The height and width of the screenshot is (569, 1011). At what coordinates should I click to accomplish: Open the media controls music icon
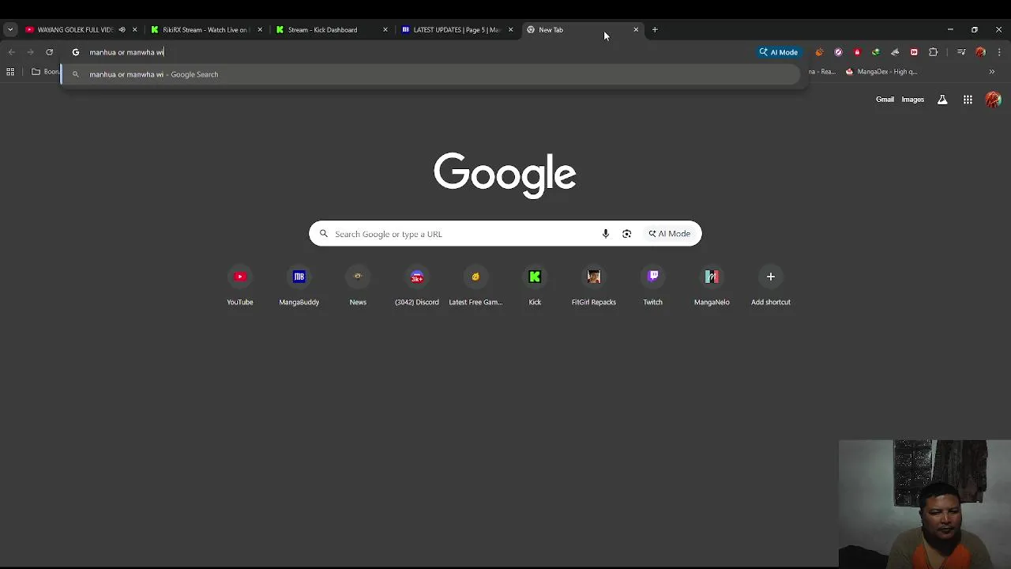[961, 52]
